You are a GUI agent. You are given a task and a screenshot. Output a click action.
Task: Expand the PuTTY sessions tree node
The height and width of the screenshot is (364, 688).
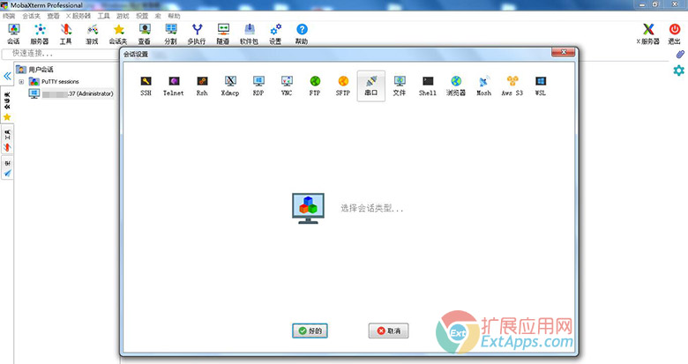21,82
